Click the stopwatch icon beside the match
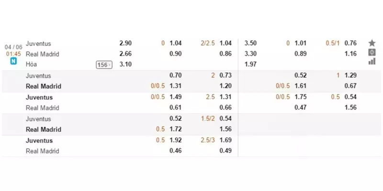 372,53
